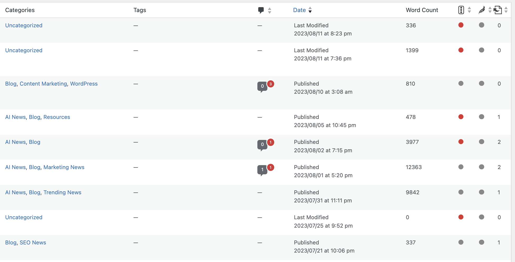
Task: Click red SEO score dot for 1399-word post
Action: coord(461,50)
